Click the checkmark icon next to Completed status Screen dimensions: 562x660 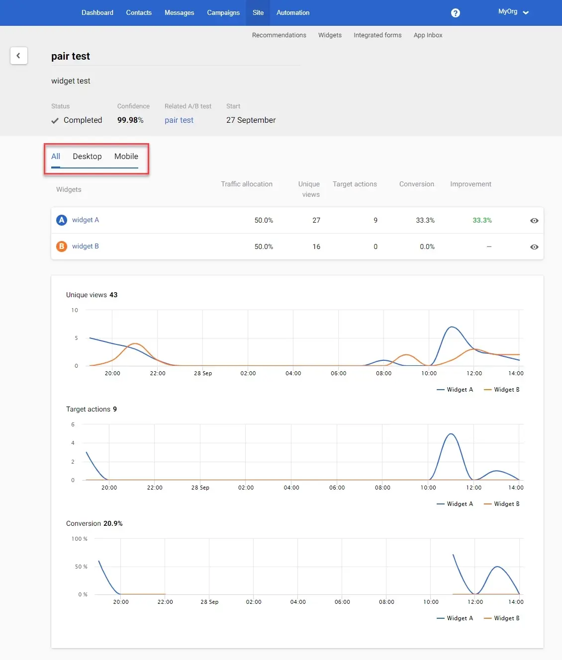coord(55,120)
